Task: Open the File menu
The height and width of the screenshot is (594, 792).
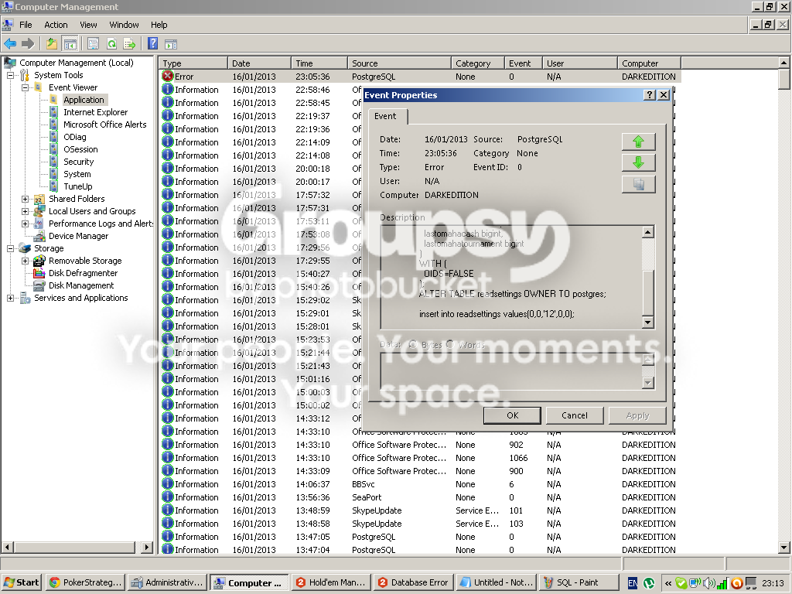Action: coord(26,25)
